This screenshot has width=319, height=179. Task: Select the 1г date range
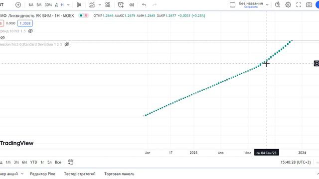point(42,162)
